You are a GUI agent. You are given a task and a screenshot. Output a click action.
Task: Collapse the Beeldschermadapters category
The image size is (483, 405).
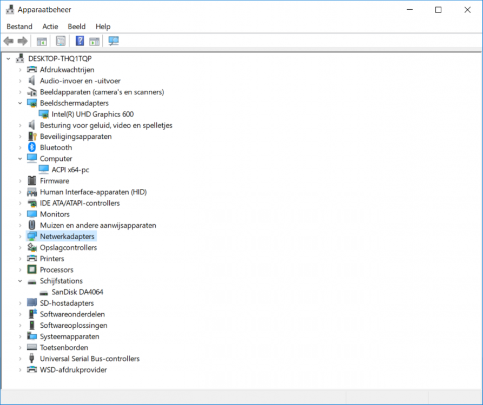tap(21, 103)
